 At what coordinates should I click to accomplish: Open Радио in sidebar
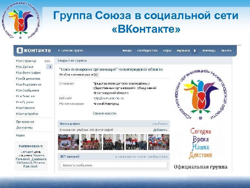20,135
